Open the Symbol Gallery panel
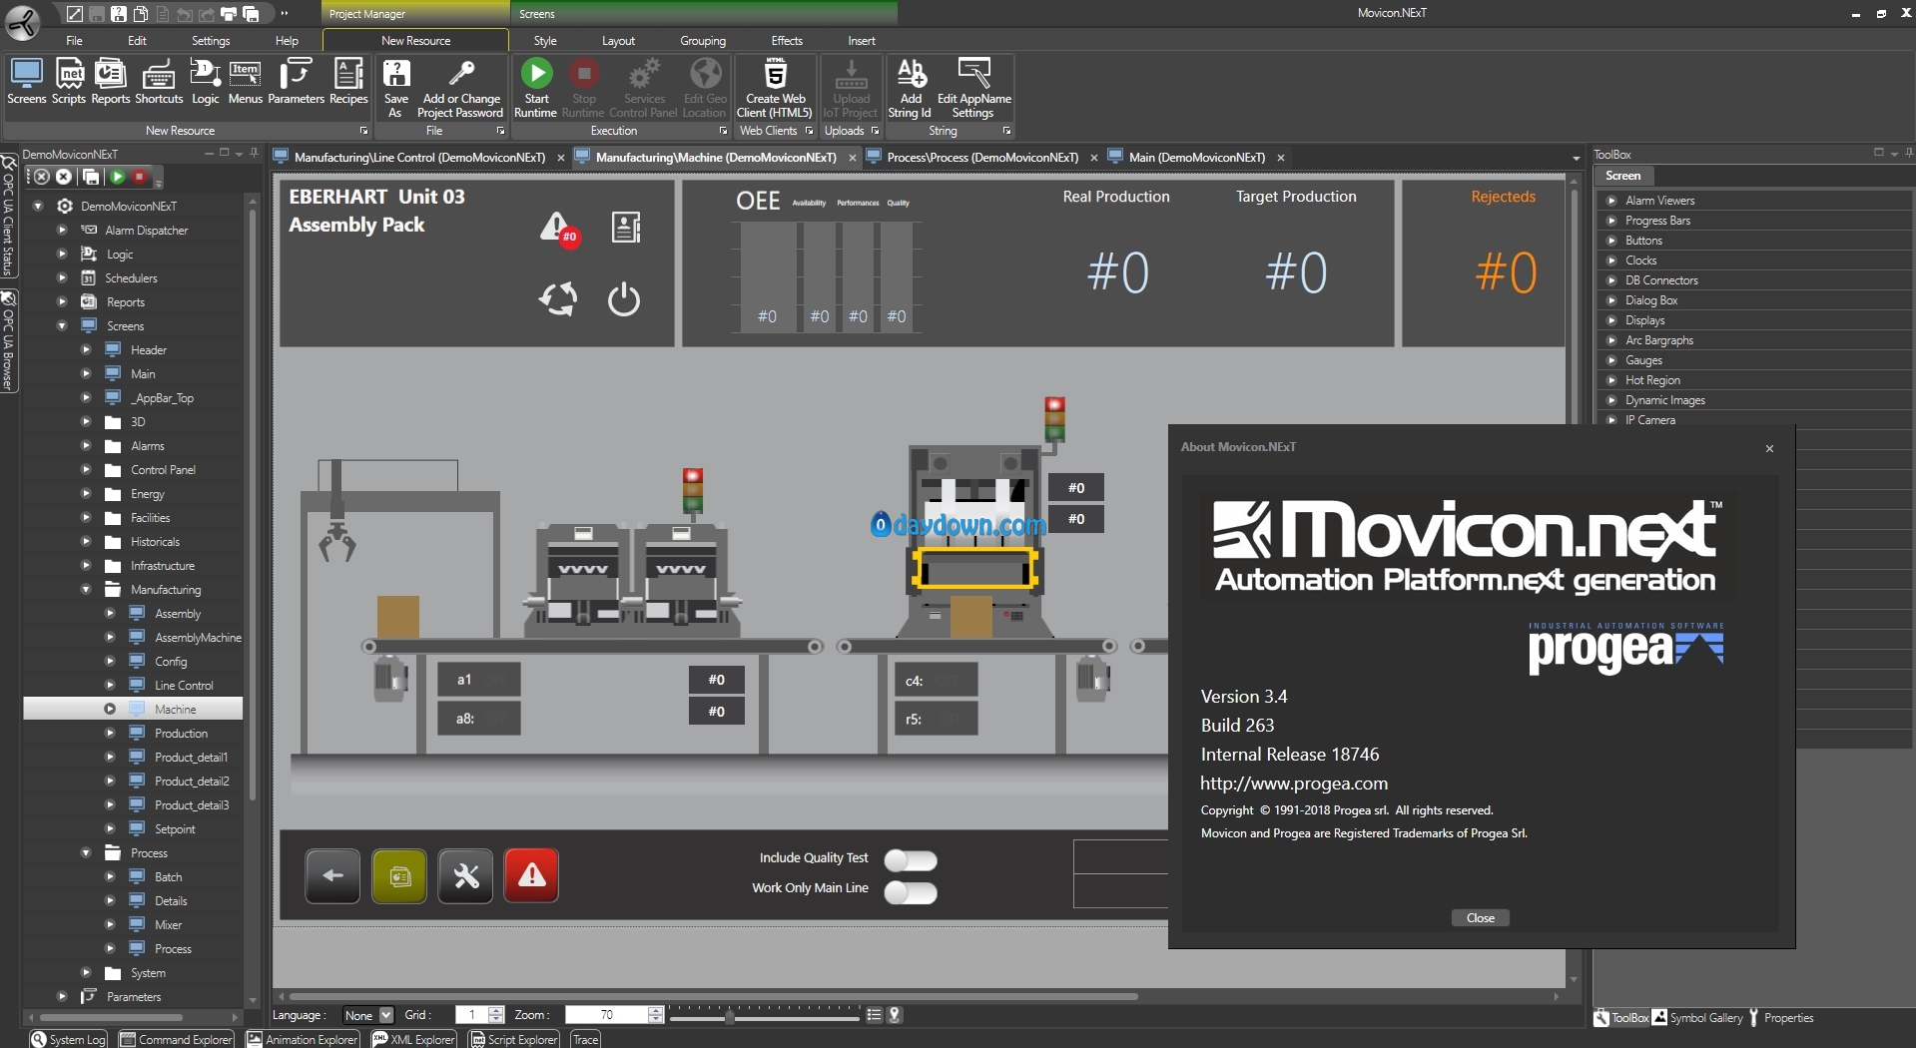 1697,1018
